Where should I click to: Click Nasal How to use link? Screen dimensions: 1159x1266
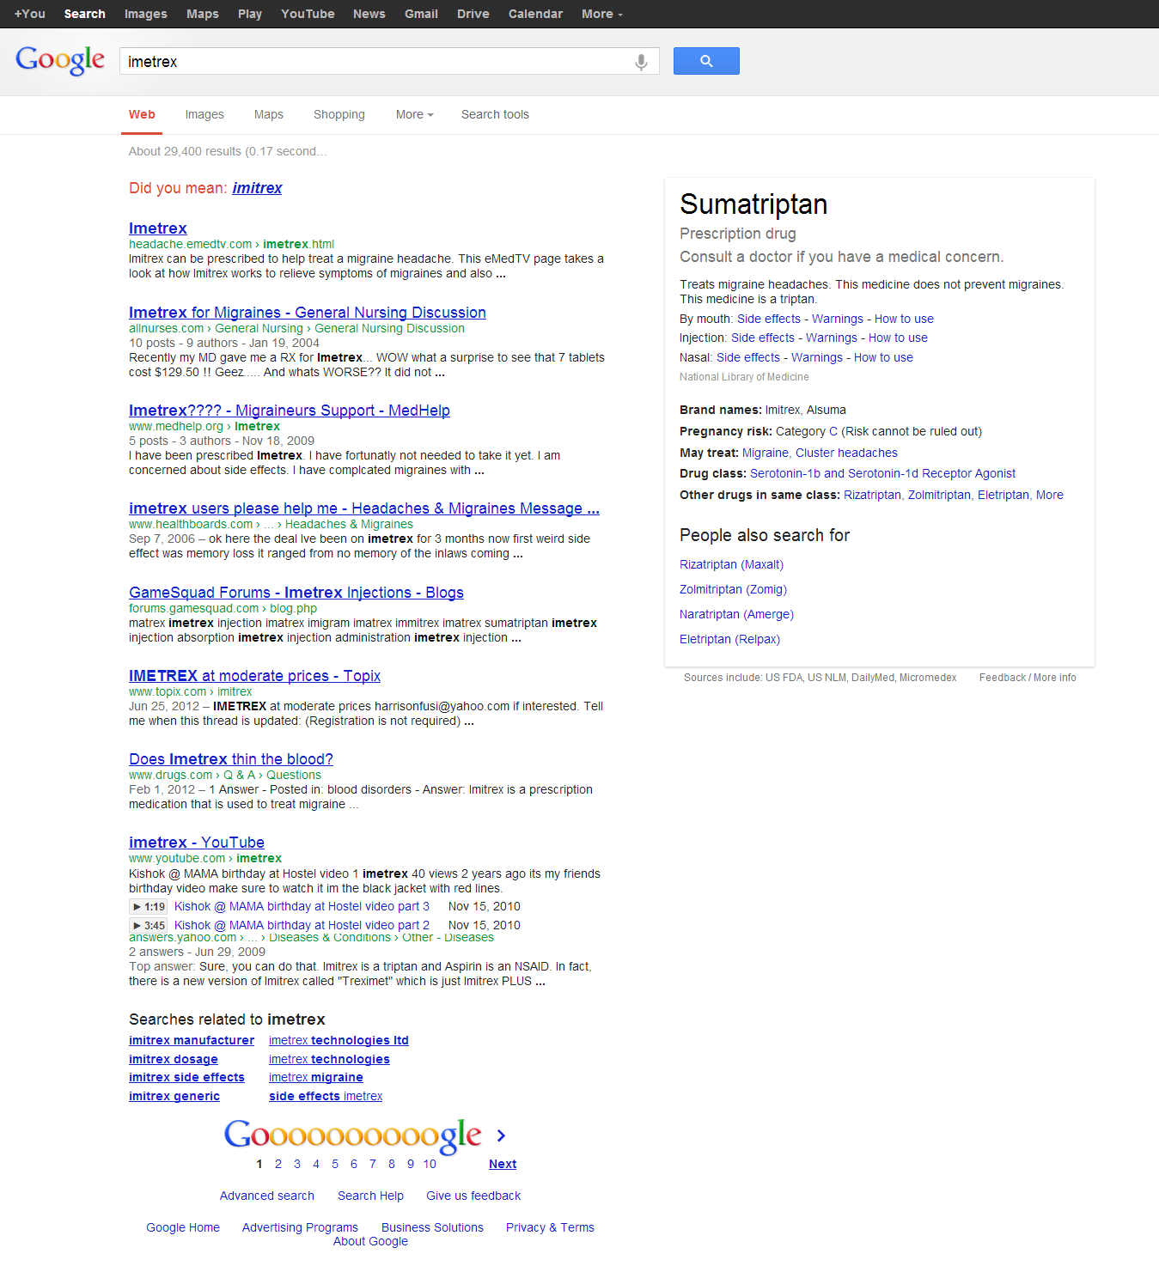click(883, 358)
